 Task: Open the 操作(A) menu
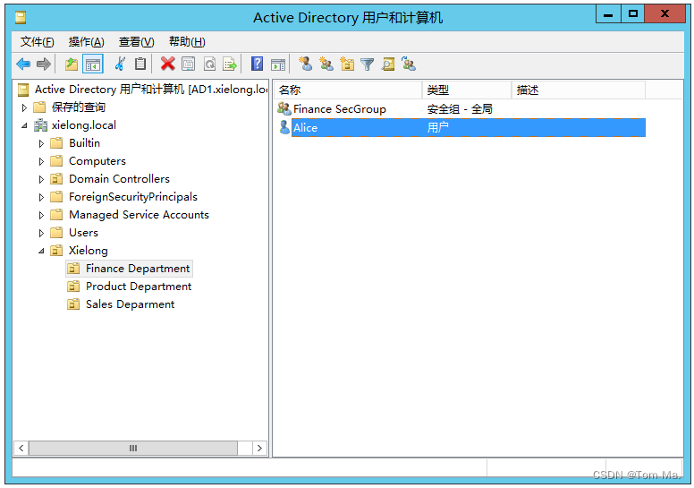(x=87, y=42)
